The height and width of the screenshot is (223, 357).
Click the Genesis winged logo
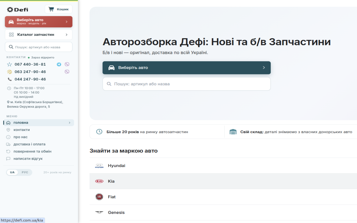click(99, 213)
